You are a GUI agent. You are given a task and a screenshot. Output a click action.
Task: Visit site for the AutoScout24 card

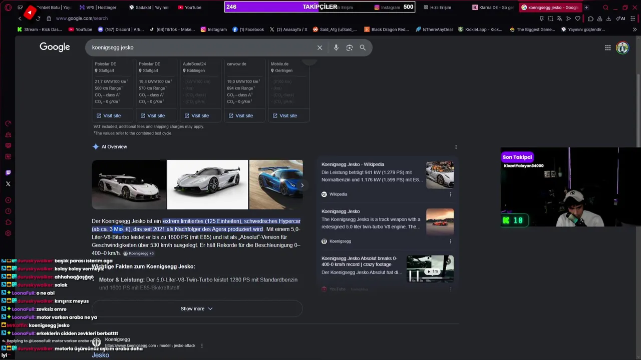pyautogui.click(x=197, y=115)
